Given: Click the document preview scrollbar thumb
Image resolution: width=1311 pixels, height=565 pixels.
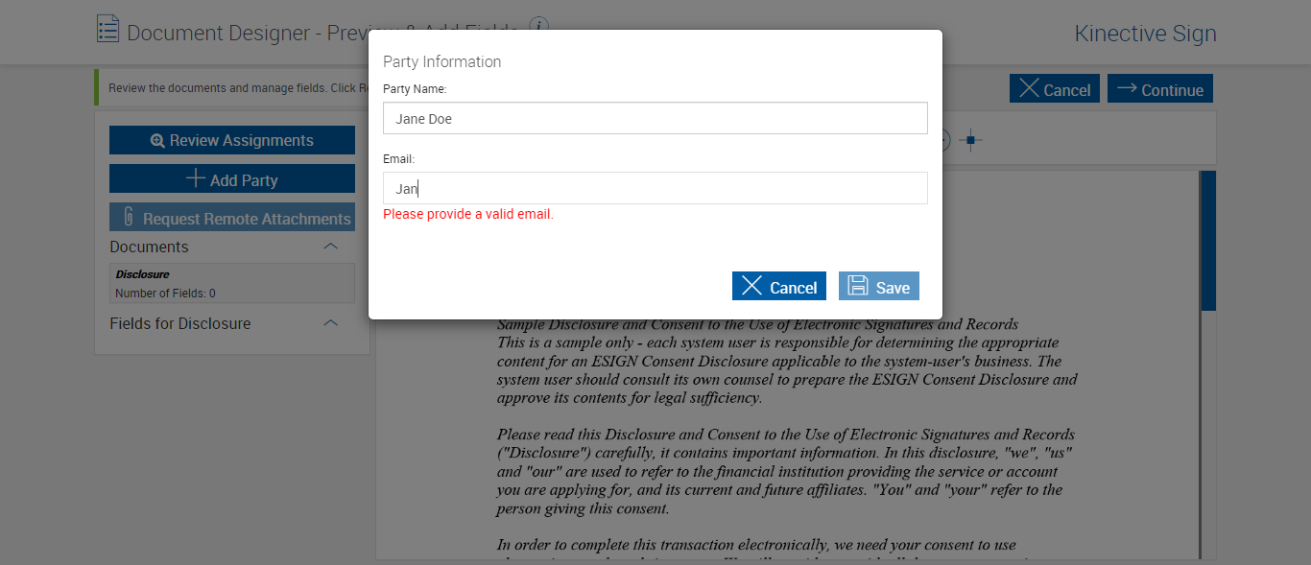Looking at the screenshot, I should coord(1208,240).
